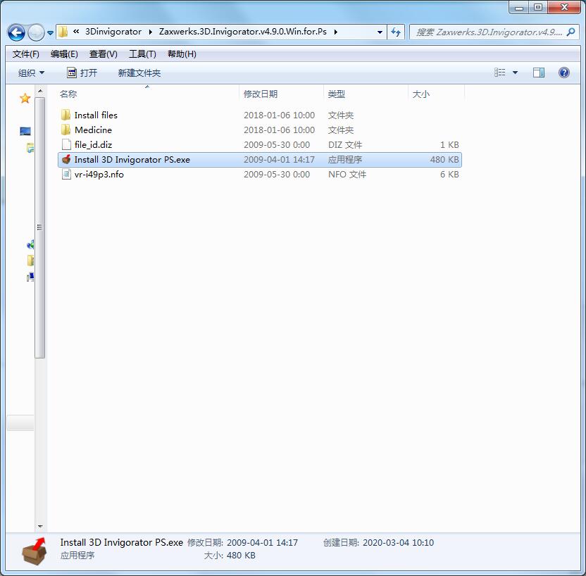Show hidden path levels via « chevron
The height and width of the screenshot is (576, 586).
[x=76, y=32]
